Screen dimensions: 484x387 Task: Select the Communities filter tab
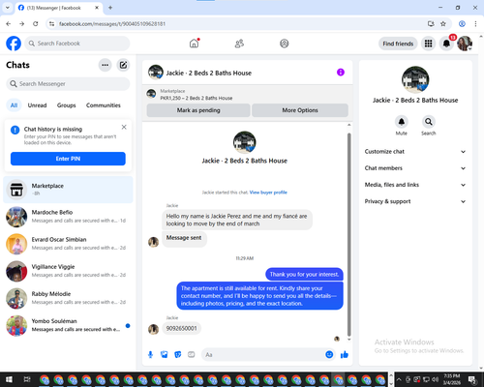click(x=104, y=105)
